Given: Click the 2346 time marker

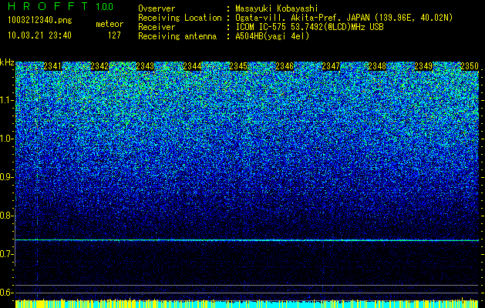Looking at the screenshot, I should [x=285, y=66].
